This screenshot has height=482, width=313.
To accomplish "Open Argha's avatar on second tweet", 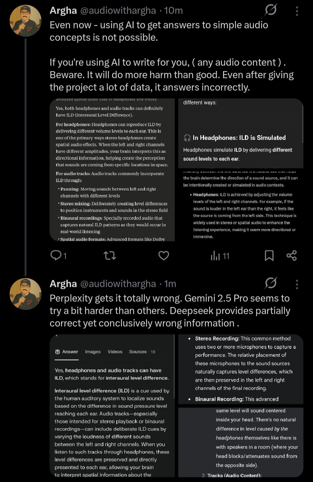I will [25, 294].
